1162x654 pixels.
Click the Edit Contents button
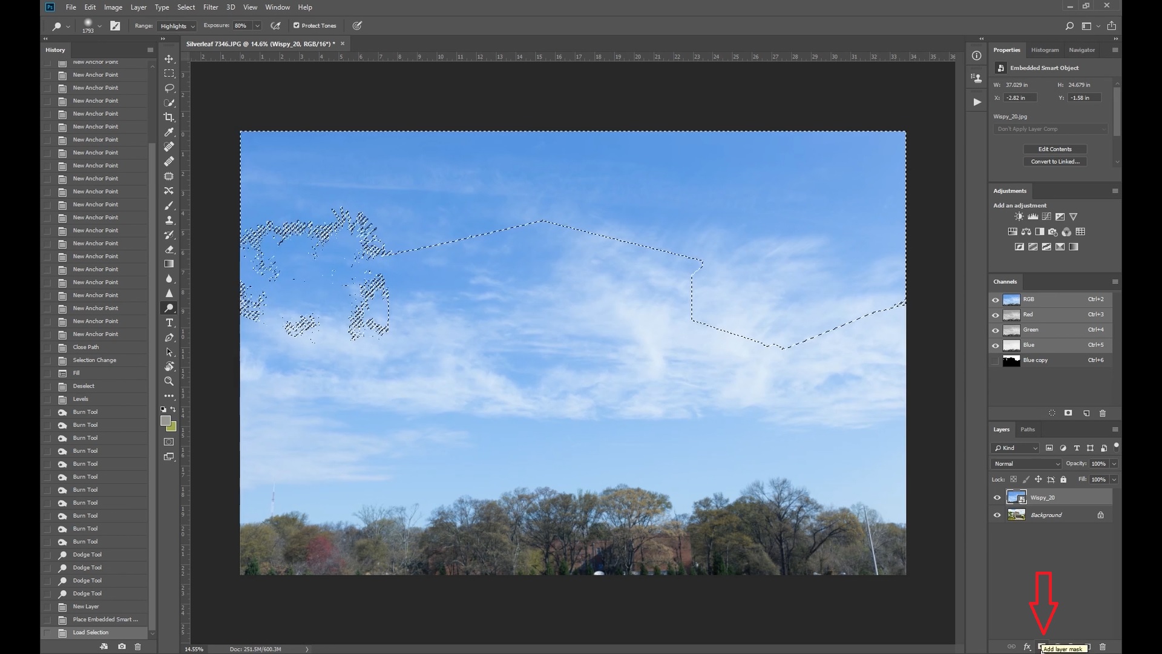tap(1055, 149)
